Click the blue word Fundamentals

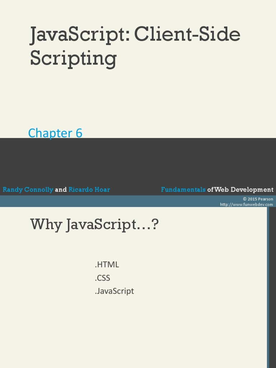[x=183, y=190]
